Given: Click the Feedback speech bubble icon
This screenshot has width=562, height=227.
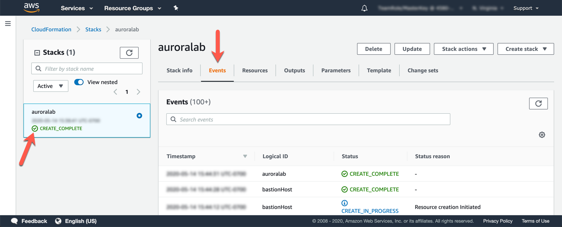Looking at the screenshot, I should point(14,221).
